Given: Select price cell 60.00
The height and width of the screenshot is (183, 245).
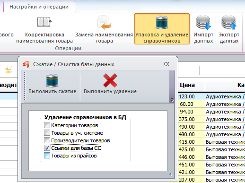Looking at the screenshot, I should tap(192, 104).
